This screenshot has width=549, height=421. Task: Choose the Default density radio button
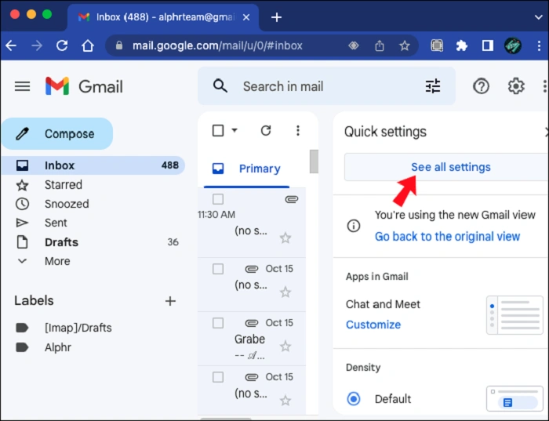354,399
